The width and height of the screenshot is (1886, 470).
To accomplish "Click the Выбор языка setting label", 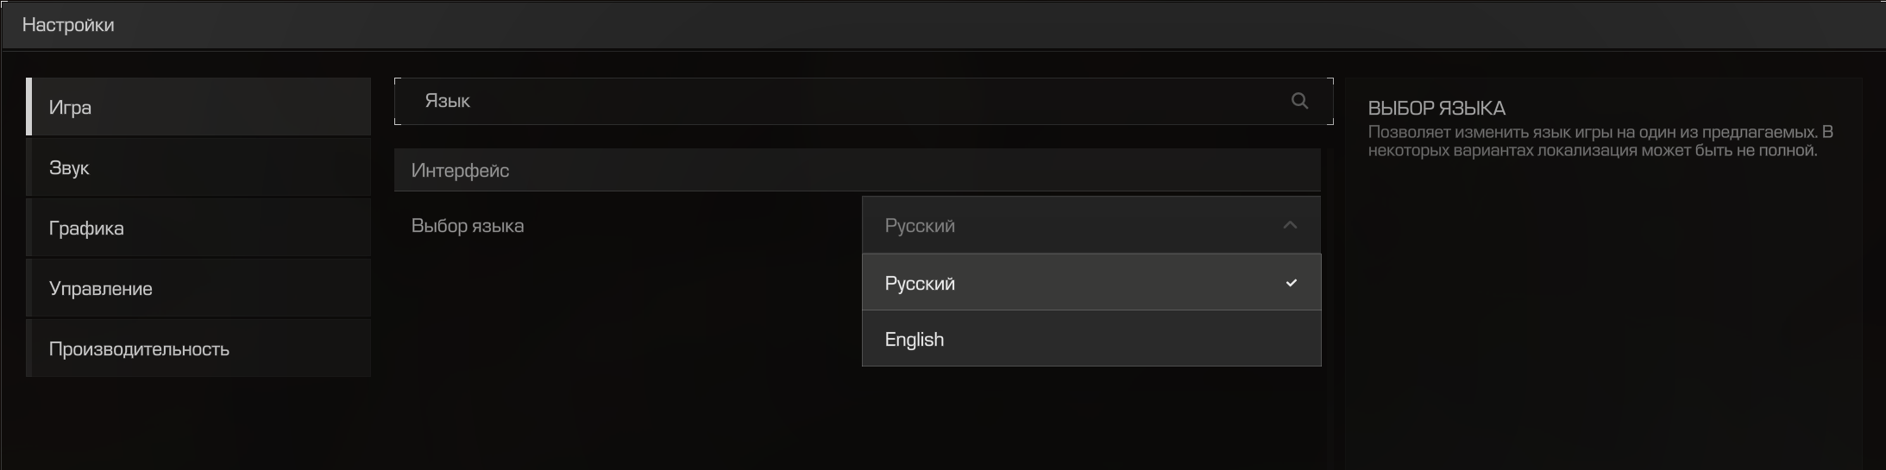I will click(x=468, y=226).
